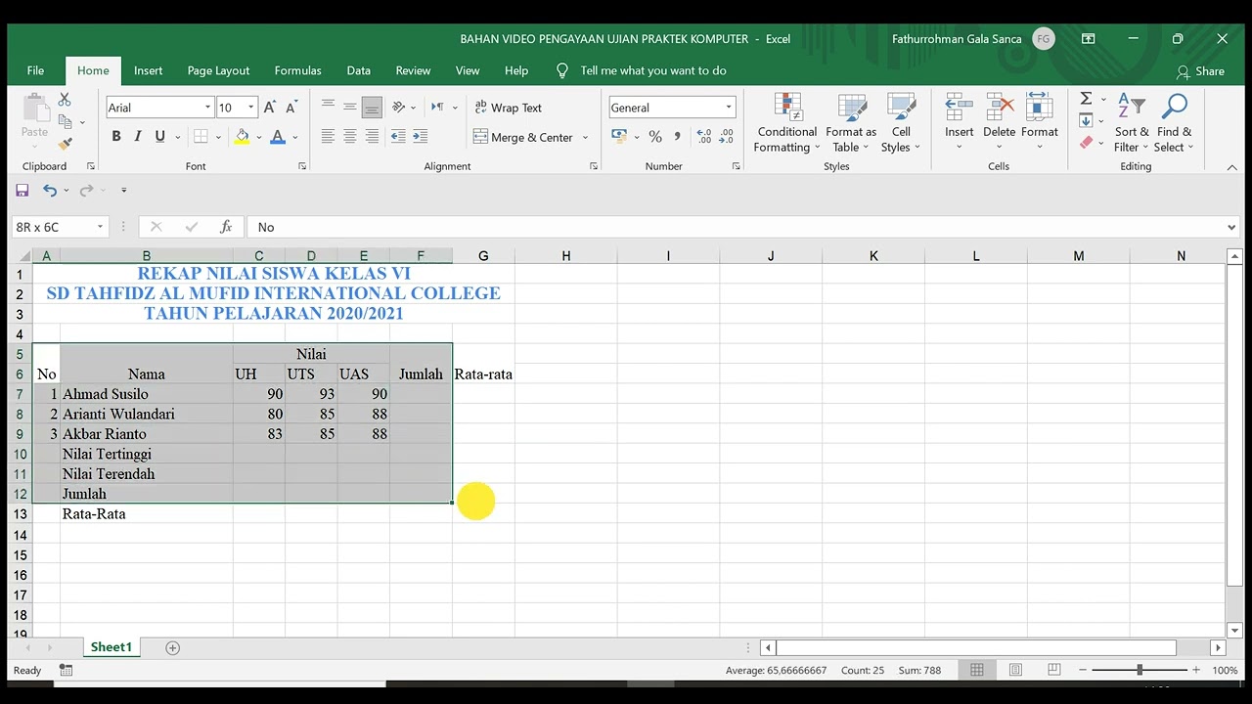Click the Cut scissors icon
The image size is (1252, 704).
[65, 100]
